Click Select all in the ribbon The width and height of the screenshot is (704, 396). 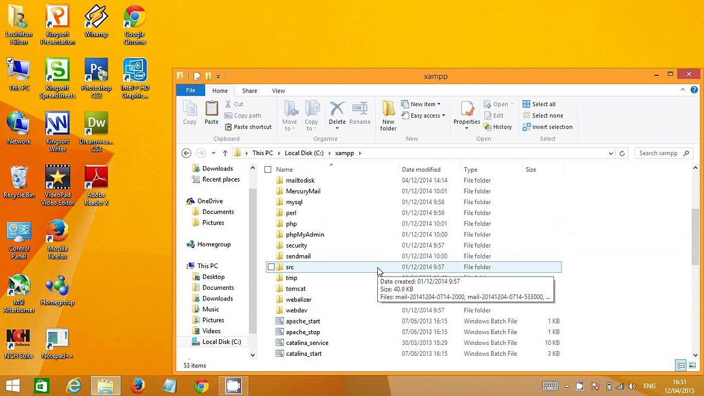(x=539, y=104)
